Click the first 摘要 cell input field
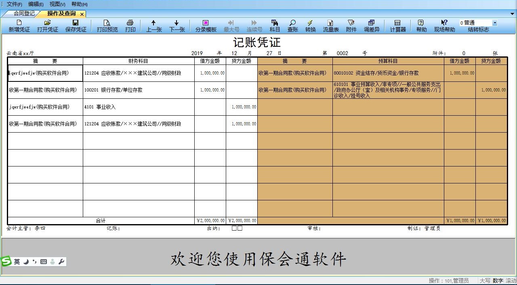517x285 pixels. click(44, 73)
